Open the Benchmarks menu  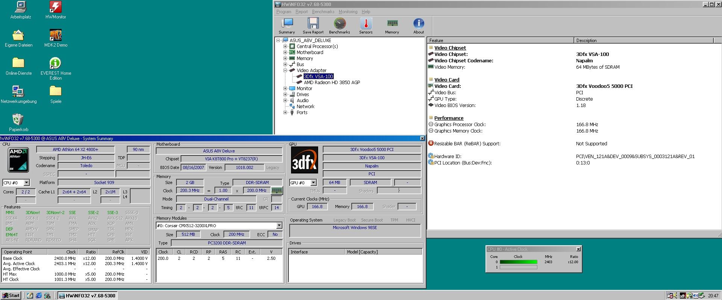click(323, 12)
